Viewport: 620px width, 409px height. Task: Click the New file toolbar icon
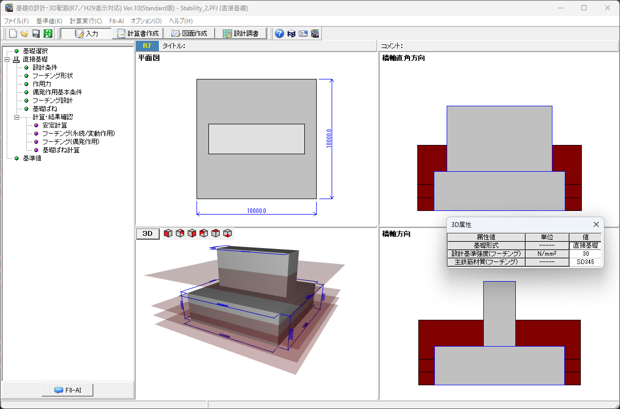tap(13, 34)
